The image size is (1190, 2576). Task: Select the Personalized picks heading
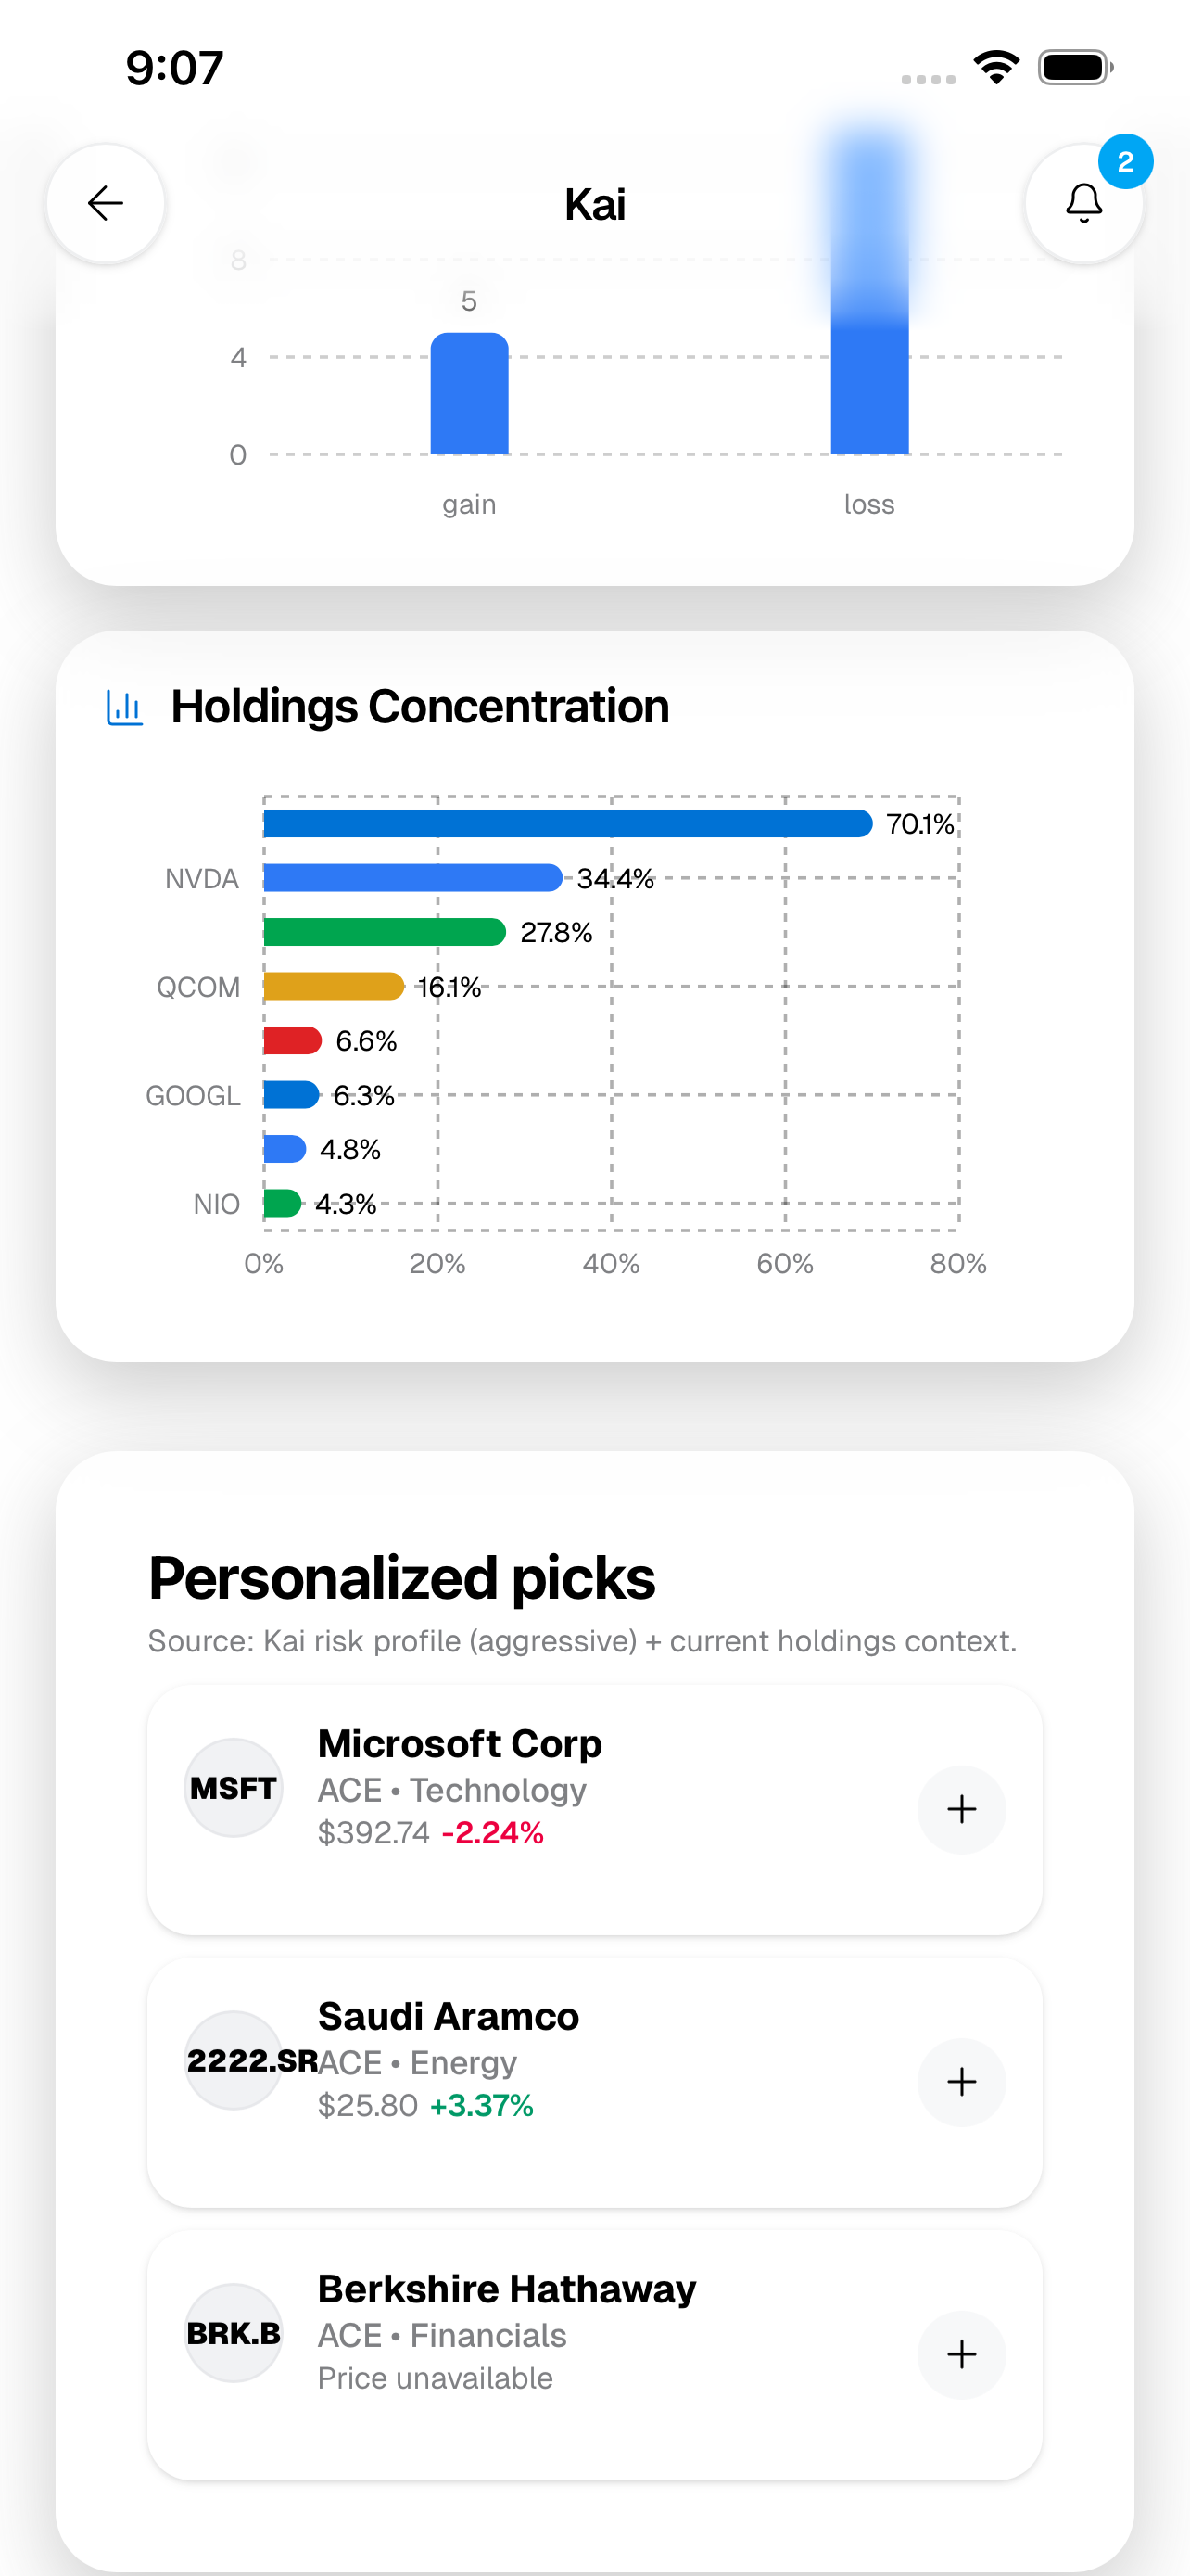coord(400,1577)
